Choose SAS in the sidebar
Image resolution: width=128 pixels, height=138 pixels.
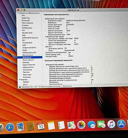pyautogui.click(x=24, y=35)
